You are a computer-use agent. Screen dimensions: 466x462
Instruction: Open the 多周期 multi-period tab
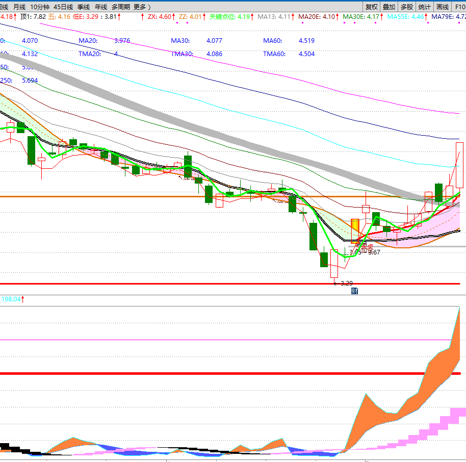(x=121, y=7)
